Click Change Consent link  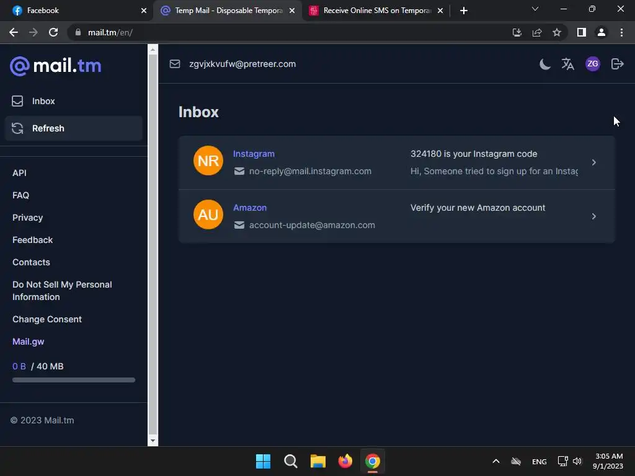47,319
